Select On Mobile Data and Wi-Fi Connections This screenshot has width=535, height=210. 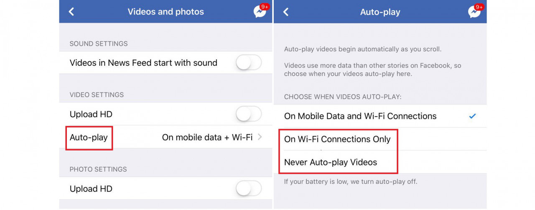tap(380, 116)
